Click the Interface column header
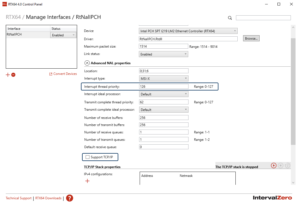Image resolution: width=298 pixels, height=208 pixels. pos(28,29)
